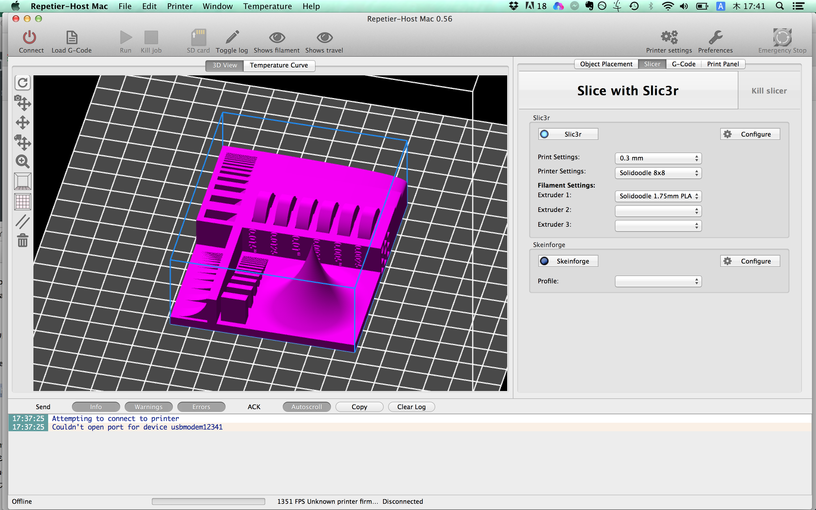Viewport: 816px width, 510px height.
Task: Switch to Object Placement tab
Action: [x=606, y=64]
